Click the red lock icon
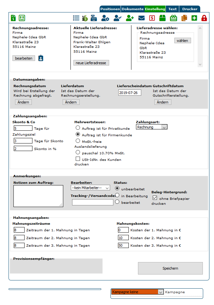214x305 pixels. pos(204,18)
